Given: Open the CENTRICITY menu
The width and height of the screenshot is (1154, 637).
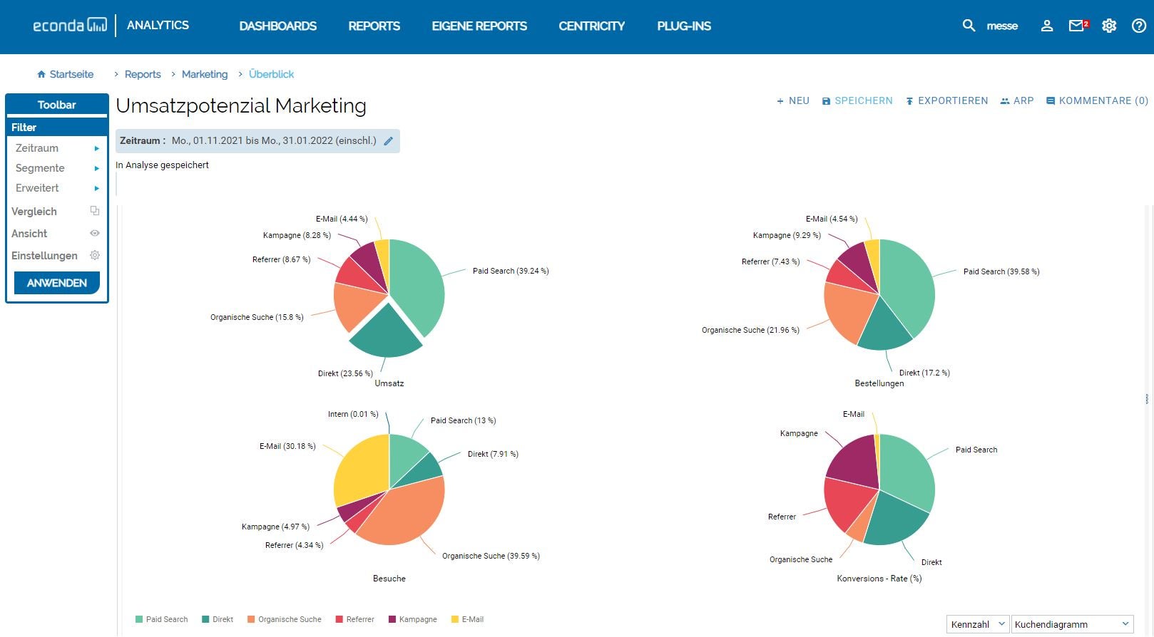Looking at the screenshot, I should coord(592,26).
